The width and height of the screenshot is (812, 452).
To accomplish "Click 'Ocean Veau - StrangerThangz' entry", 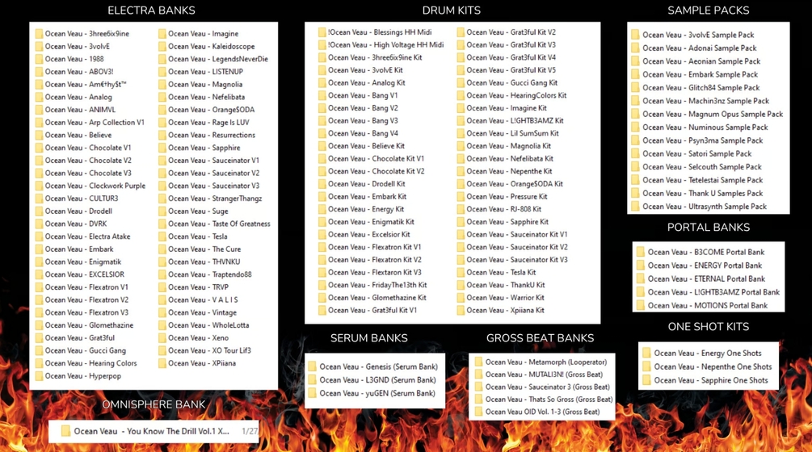I will coord(215,198).
